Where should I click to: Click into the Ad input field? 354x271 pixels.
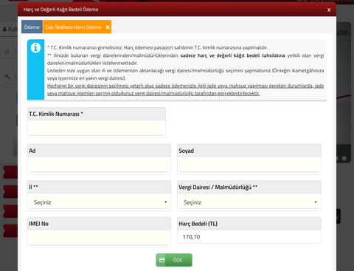pyautogui.click(x=99, y=165)
